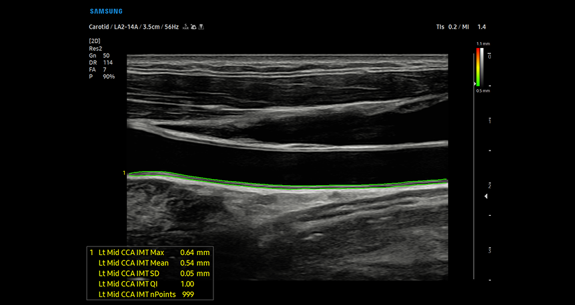Click the Samsung logo
This screenshot has width=575, height=305.
click(x=105, y=11)
